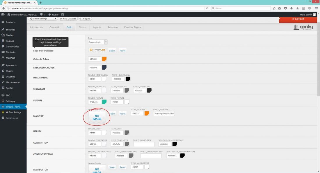The width and height of the screenshot is (320, 173).
Task: Click the HyperLED custom logo thumbnail
Action: click(97, 50)
